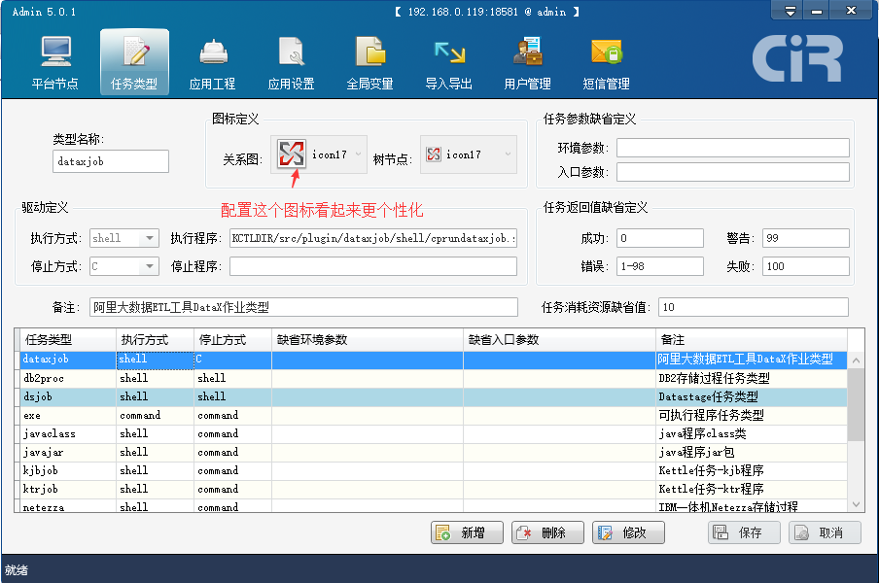Click the Kettle任务-kjb程序 remark cell
The image size is (879, 583).
pos(752,470)
